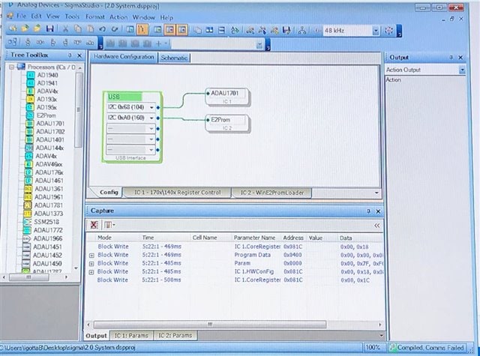Click the plus icon in second toolbar
This screenshot has width=480, height=356.
tap(158, 43)
